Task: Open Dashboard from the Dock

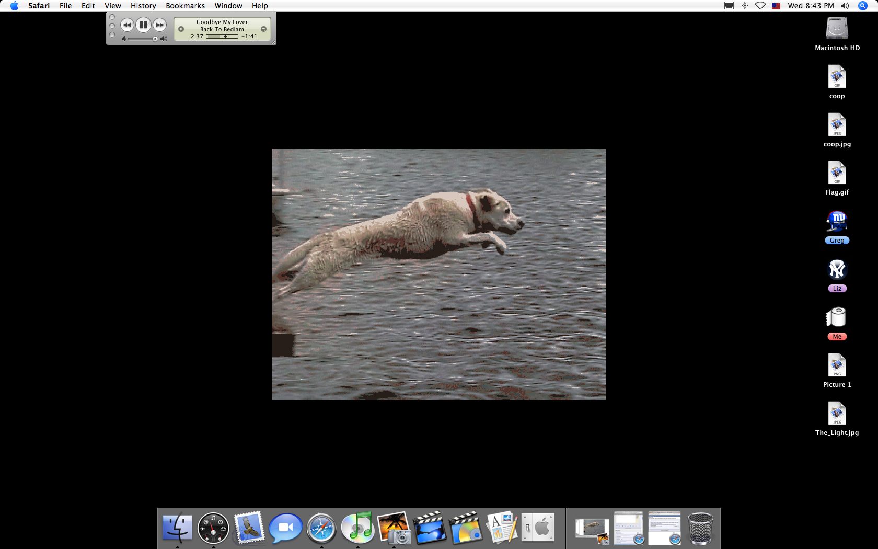Action: [213, 528]
